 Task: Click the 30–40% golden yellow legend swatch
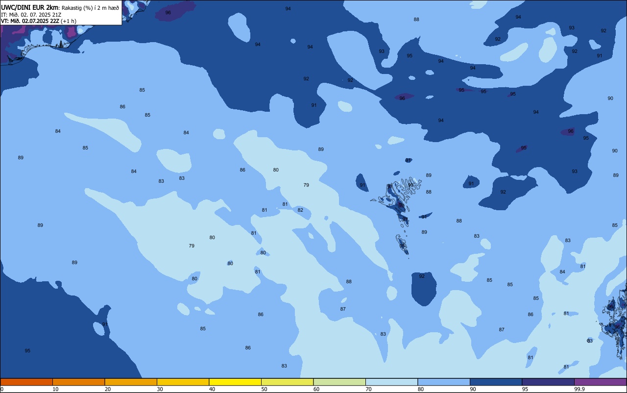[183, 382]
